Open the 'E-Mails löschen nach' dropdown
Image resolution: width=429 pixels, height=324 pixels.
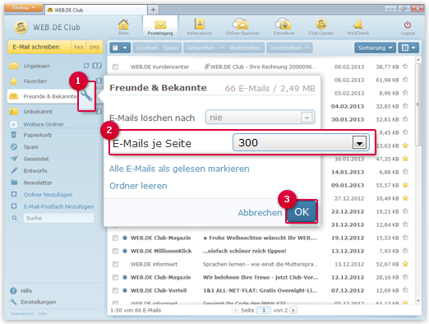260,118
